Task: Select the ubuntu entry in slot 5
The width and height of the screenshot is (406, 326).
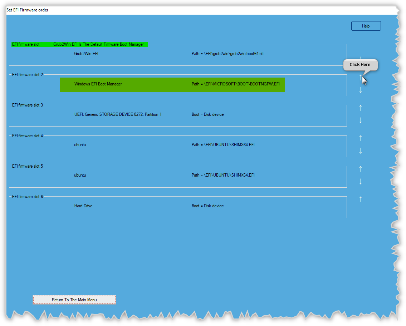Action: tap(80, 175)
